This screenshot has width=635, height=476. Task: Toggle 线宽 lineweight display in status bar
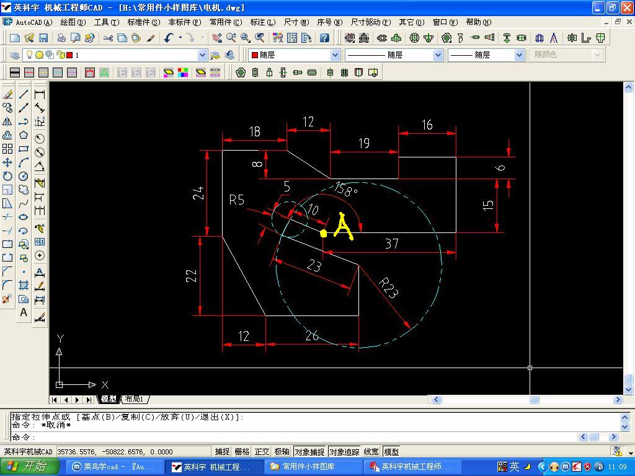tap(371, 451)
